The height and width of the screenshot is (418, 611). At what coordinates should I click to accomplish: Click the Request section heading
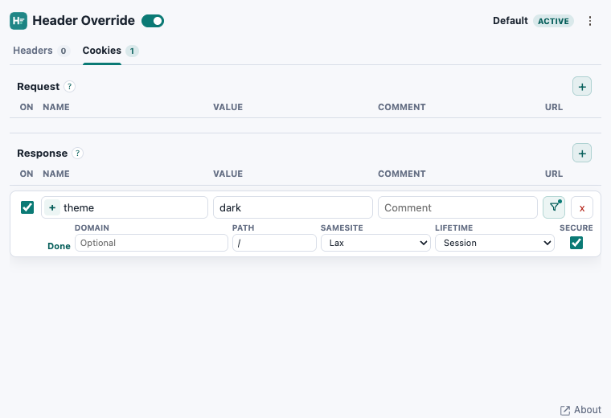pyautogui.click(x=39, y=87)
